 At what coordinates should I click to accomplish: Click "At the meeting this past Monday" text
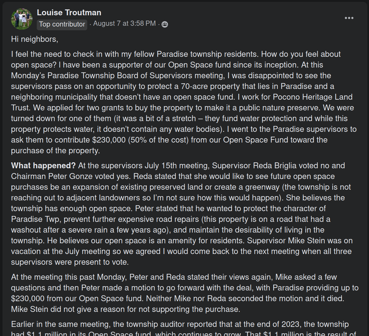click(x=68, y=277)
